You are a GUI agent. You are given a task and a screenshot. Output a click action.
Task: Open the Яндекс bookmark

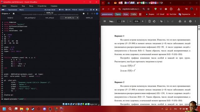tap(150, 14)
